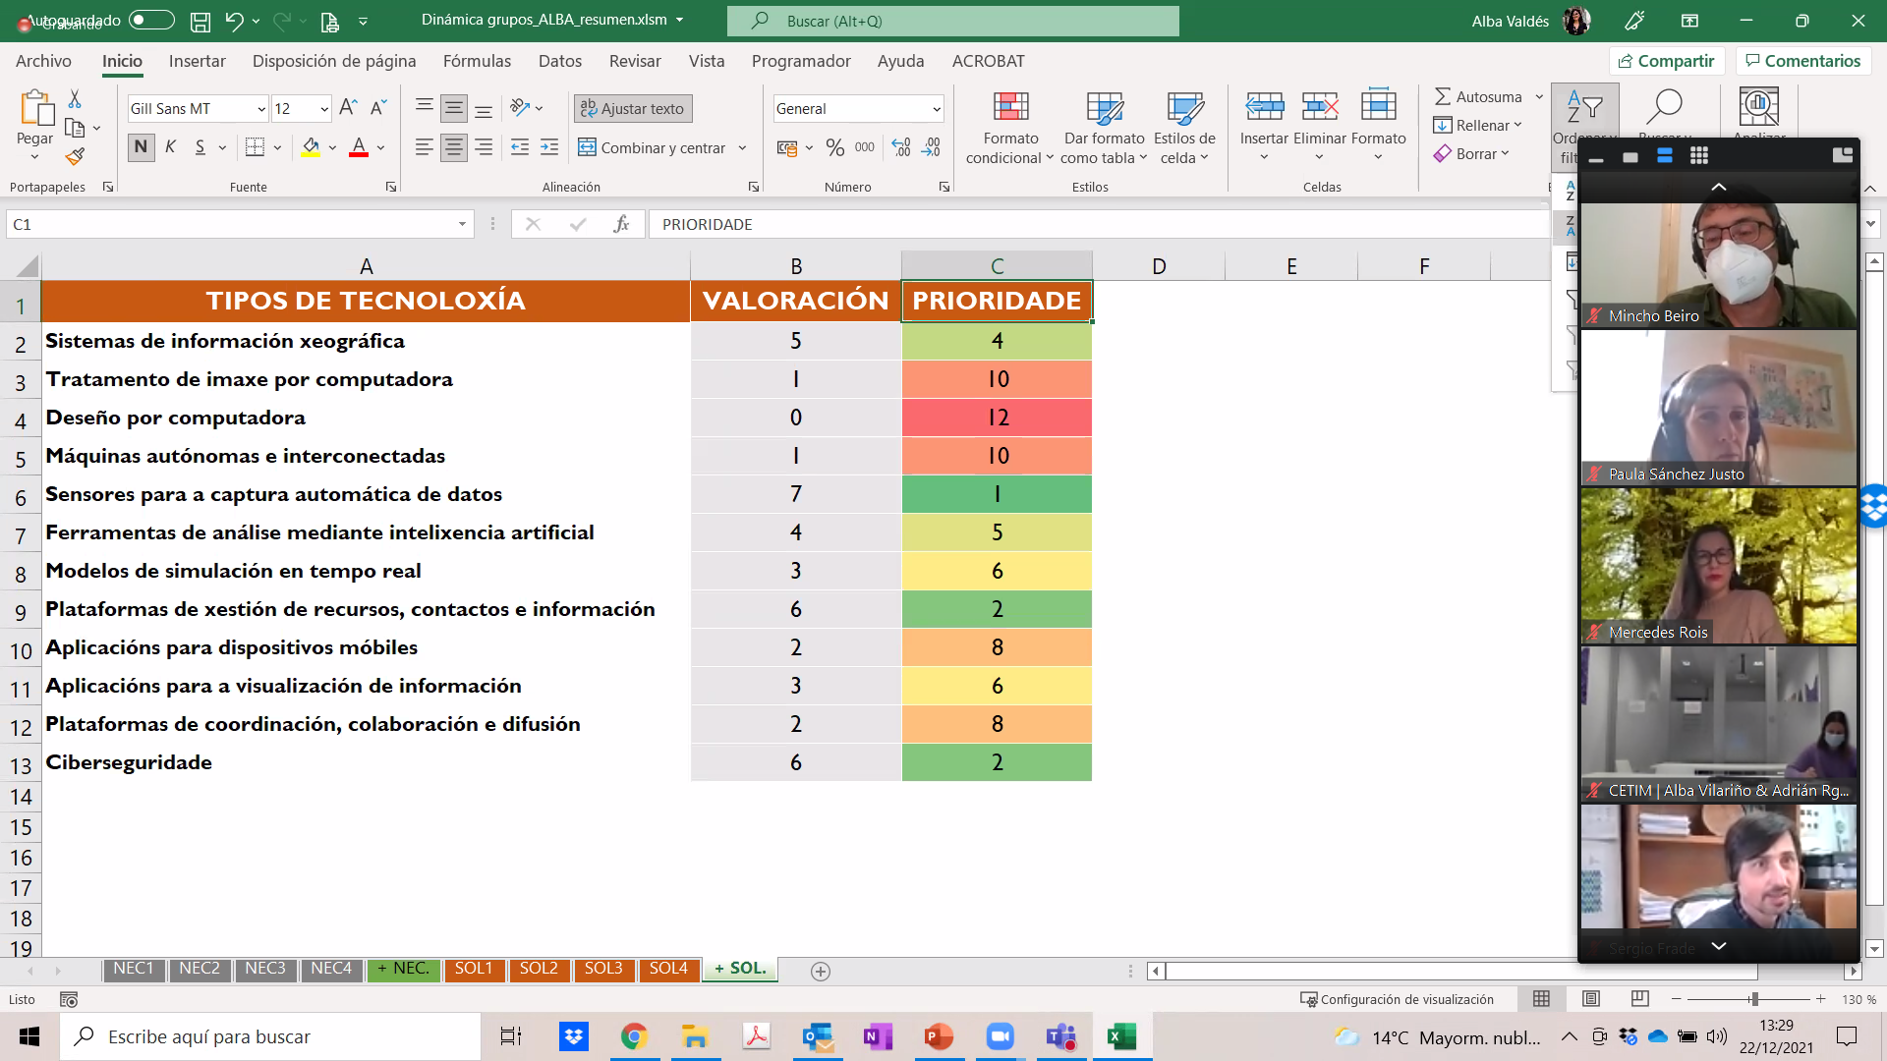Click the Insert Function fx icon

[x=621, y=224]
